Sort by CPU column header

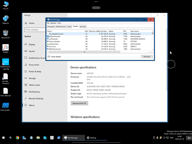[x=83, y=31]
